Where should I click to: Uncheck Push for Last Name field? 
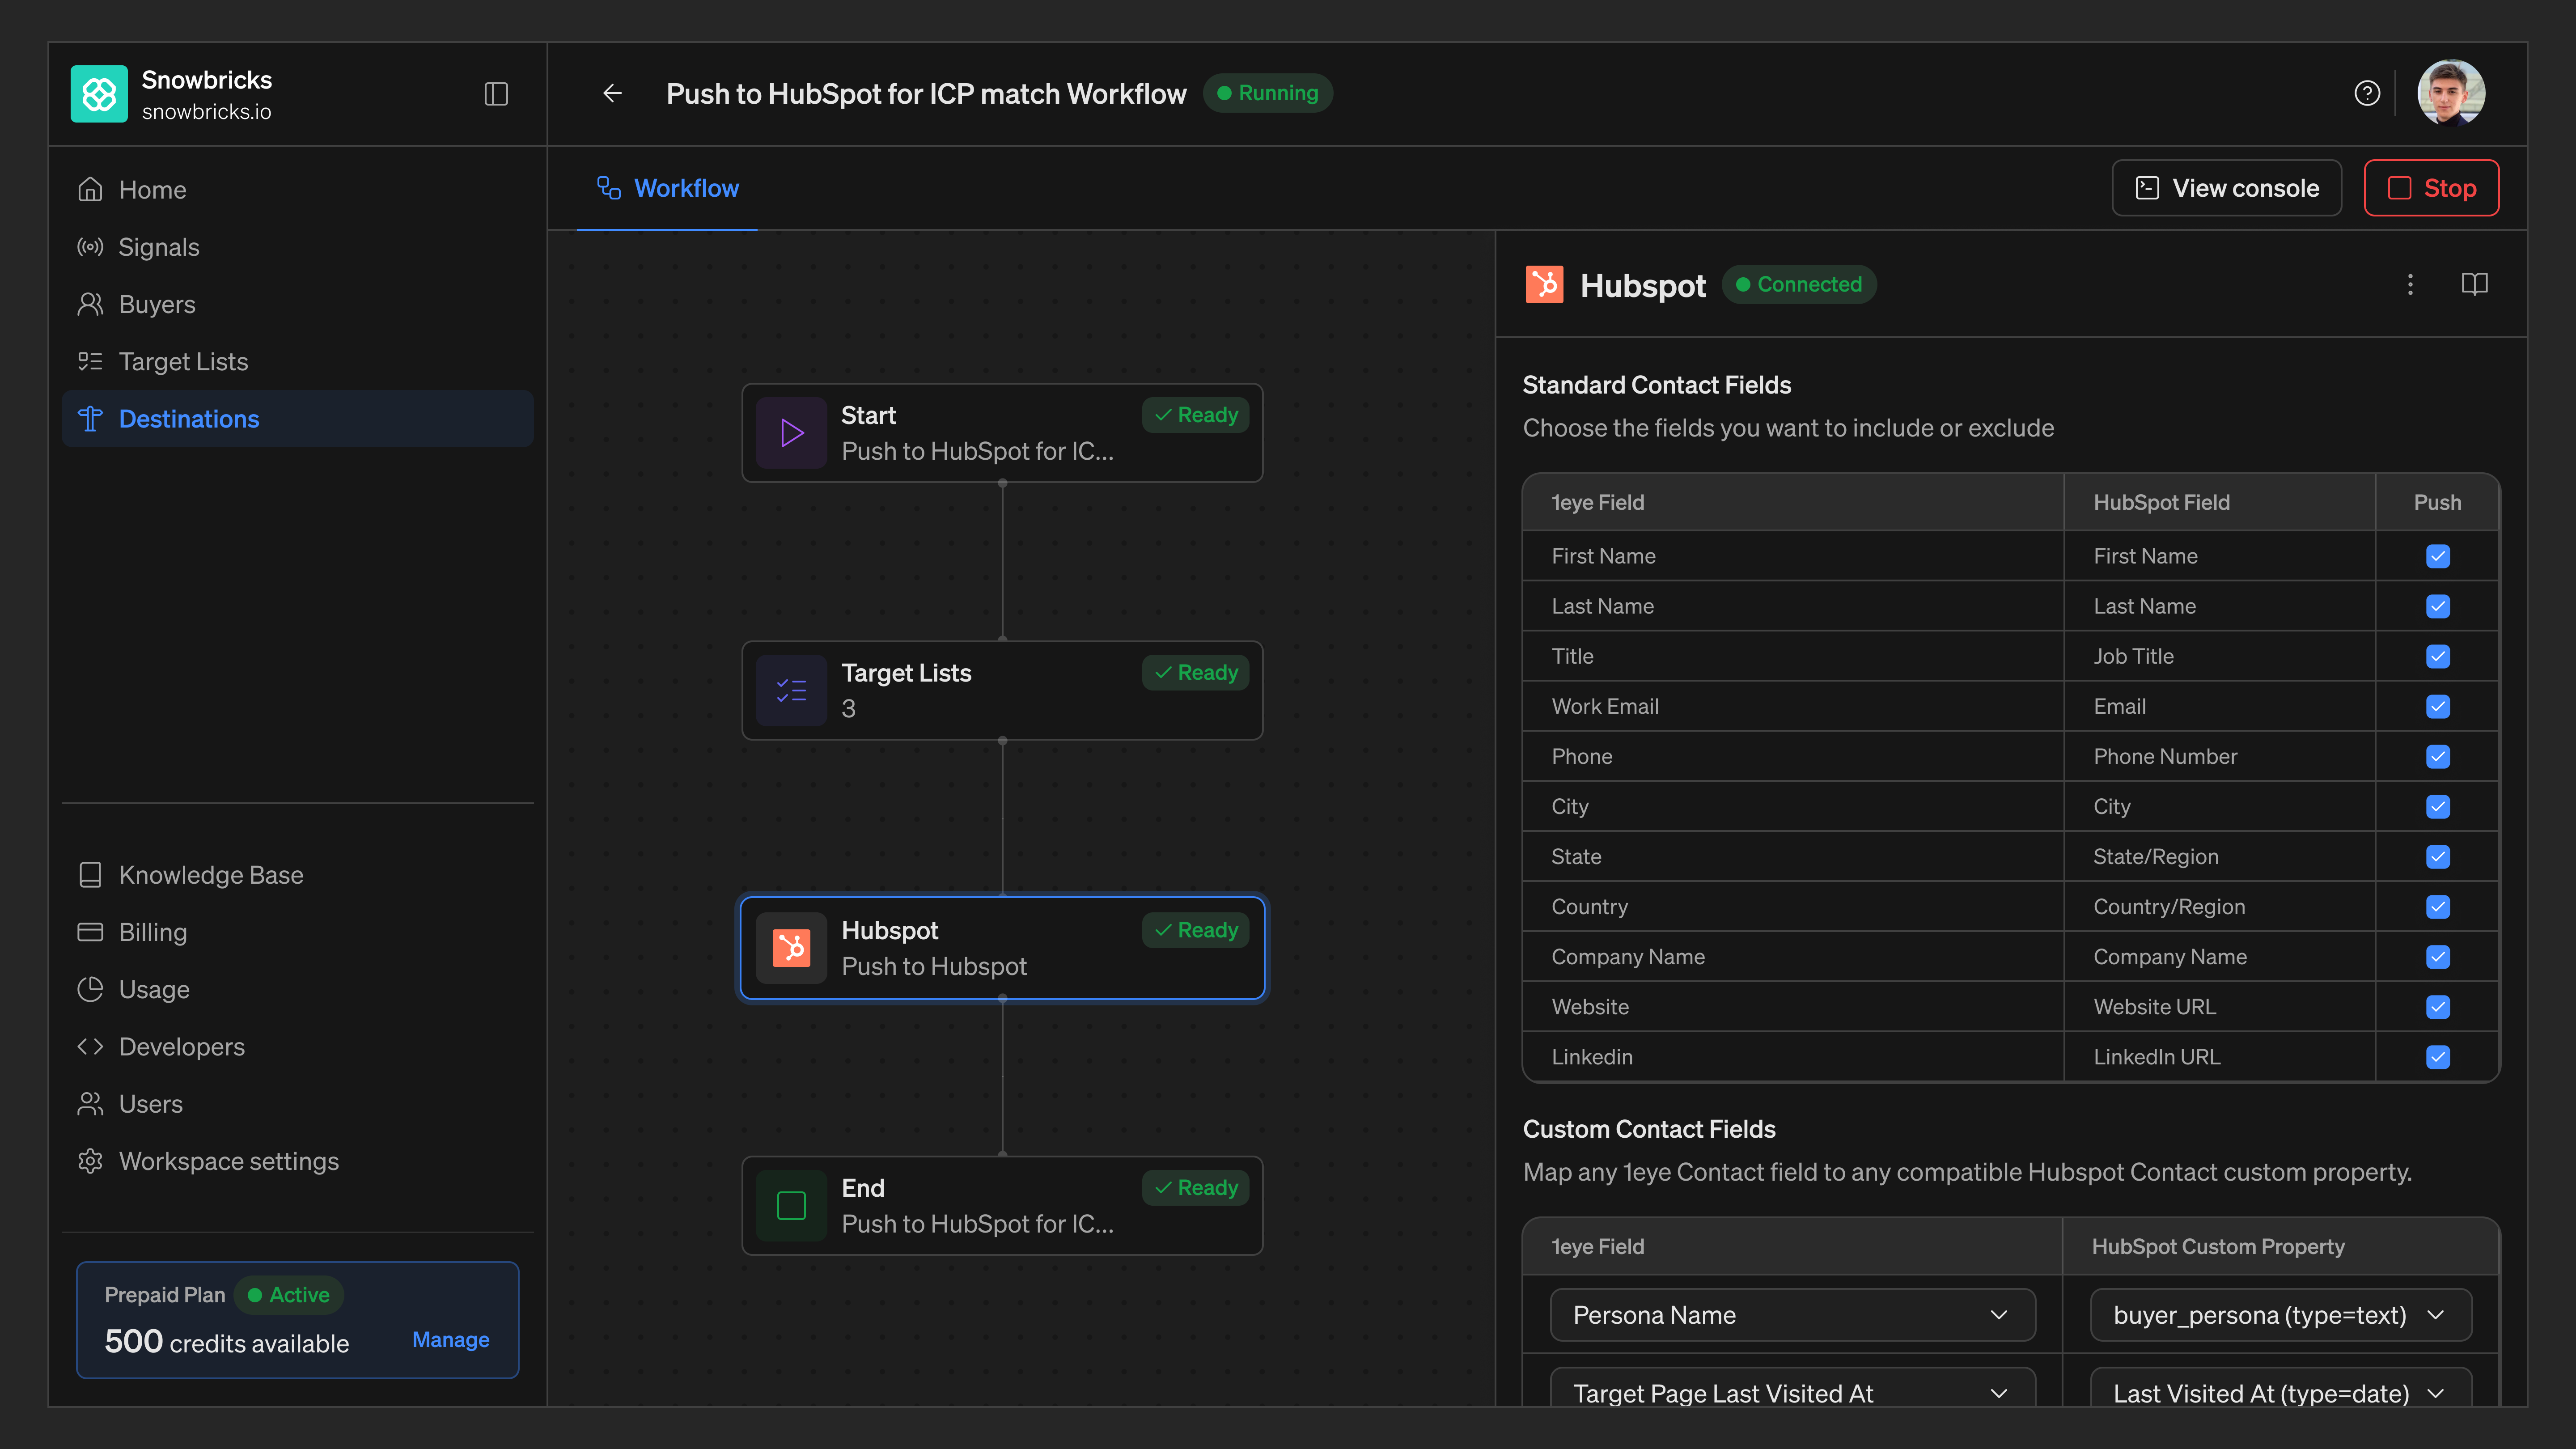2438,606
